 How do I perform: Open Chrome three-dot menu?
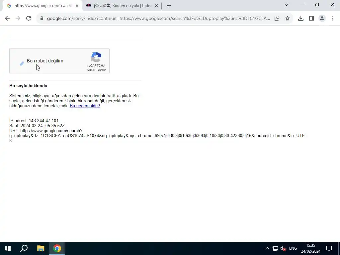coord(333,19)
